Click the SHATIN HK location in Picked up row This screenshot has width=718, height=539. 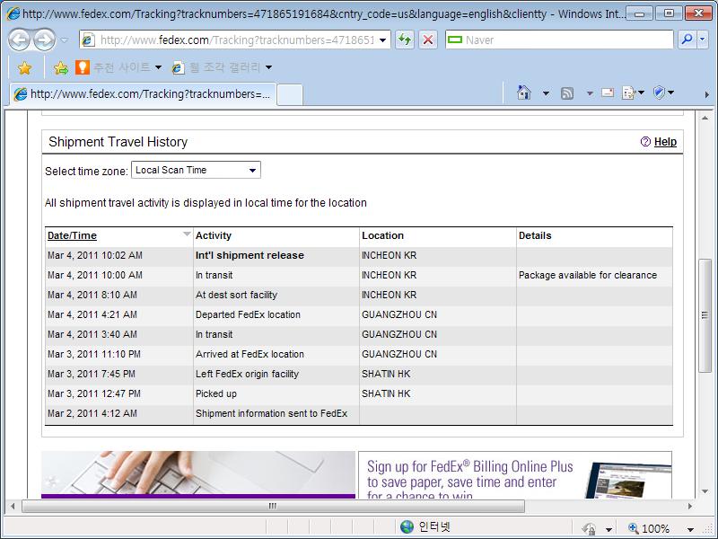386,393
